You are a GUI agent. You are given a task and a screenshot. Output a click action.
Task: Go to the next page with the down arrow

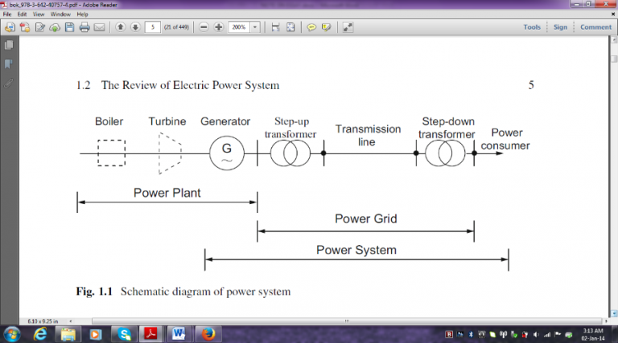point(134,27)
